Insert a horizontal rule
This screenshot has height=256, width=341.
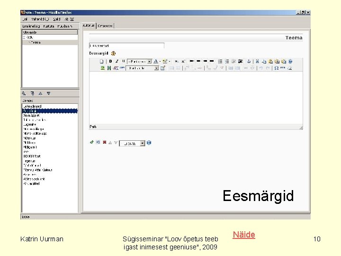point(122,68)
